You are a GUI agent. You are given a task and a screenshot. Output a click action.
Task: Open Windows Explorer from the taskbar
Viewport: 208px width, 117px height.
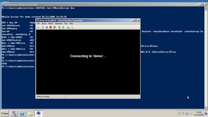click(30, 113)
